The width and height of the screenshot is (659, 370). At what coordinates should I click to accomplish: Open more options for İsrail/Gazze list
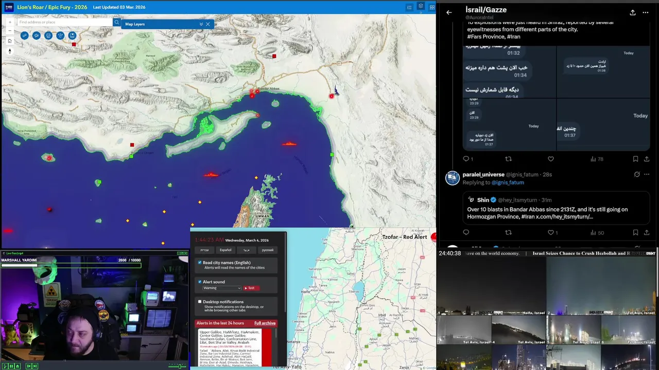(x=646, y=12)
